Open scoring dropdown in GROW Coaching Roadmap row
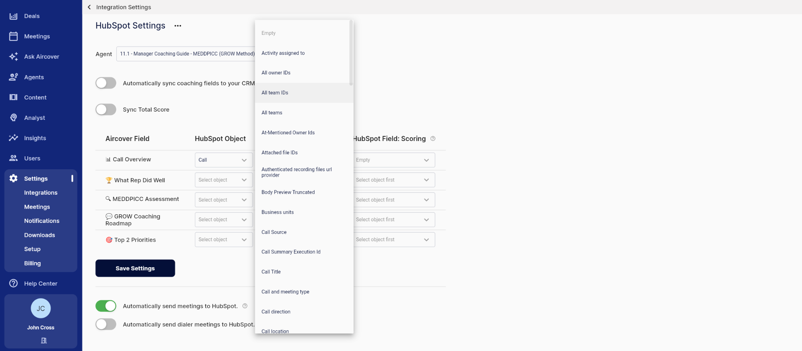This screenshot has width=802, height=351. point(394,220)
